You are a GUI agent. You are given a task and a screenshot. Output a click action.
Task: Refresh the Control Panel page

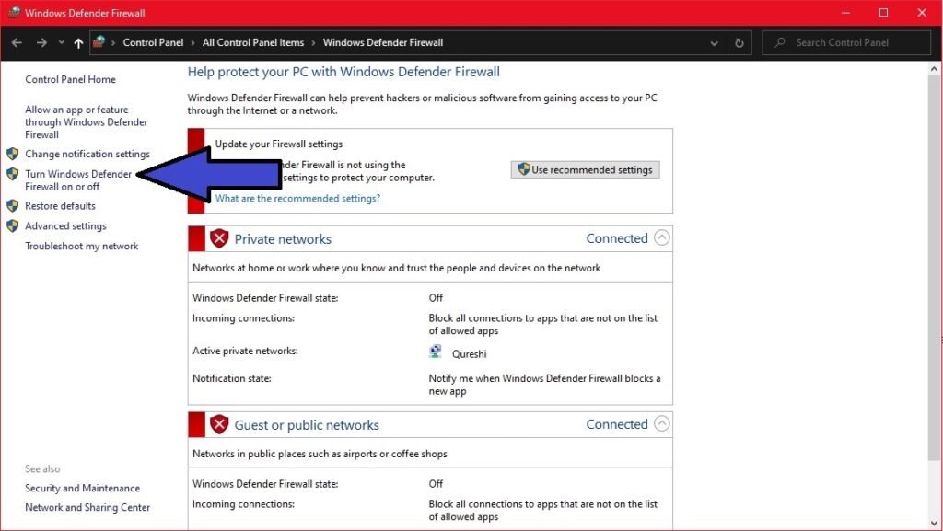point(739,43)
